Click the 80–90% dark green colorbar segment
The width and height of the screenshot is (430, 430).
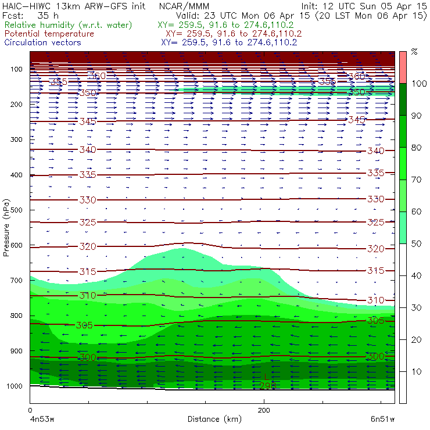pos(403,131)
